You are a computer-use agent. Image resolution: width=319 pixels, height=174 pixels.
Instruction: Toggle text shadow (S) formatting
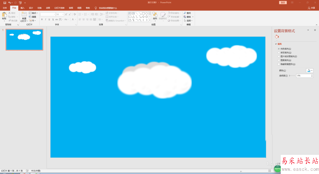tap(53, 19)
